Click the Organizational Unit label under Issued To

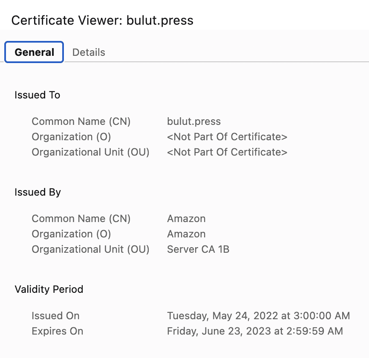(x=90, y=152)
